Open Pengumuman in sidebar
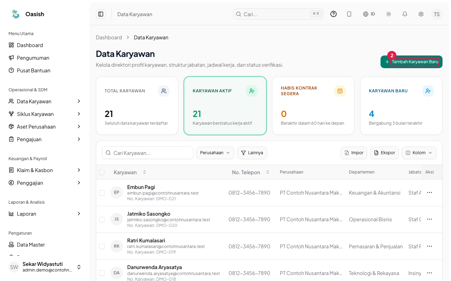The width and height of the screenshot is (451, 281). 45,58
